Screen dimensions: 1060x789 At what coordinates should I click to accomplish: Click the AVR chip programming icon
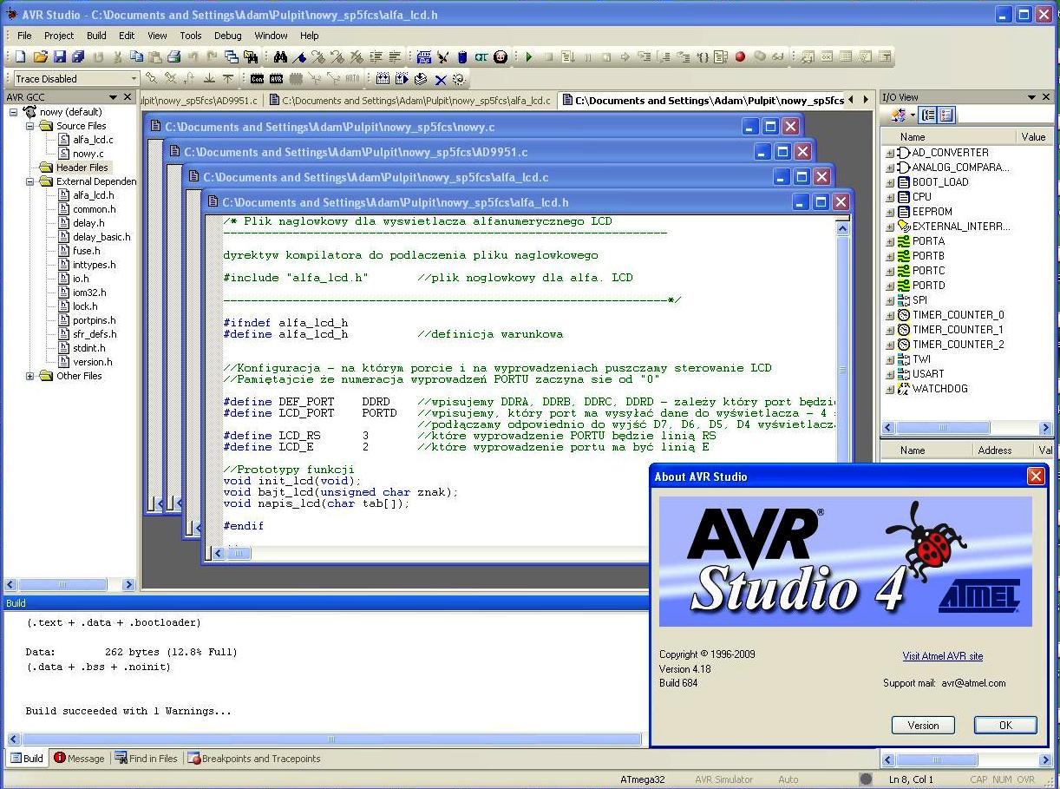point(276,79)
